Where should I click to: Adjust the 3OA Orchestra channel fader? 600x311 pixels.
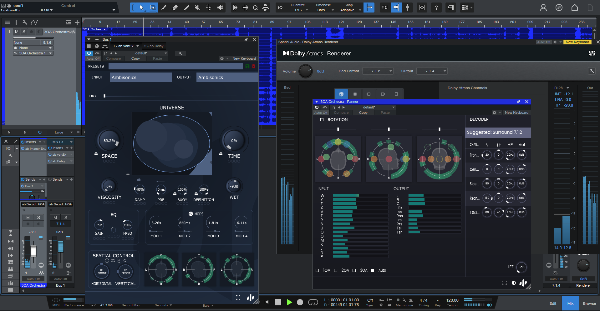33,251
